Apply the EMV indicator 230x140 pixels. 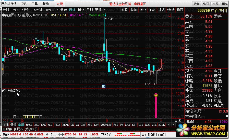pyautogui.click(x=96, y=125)
